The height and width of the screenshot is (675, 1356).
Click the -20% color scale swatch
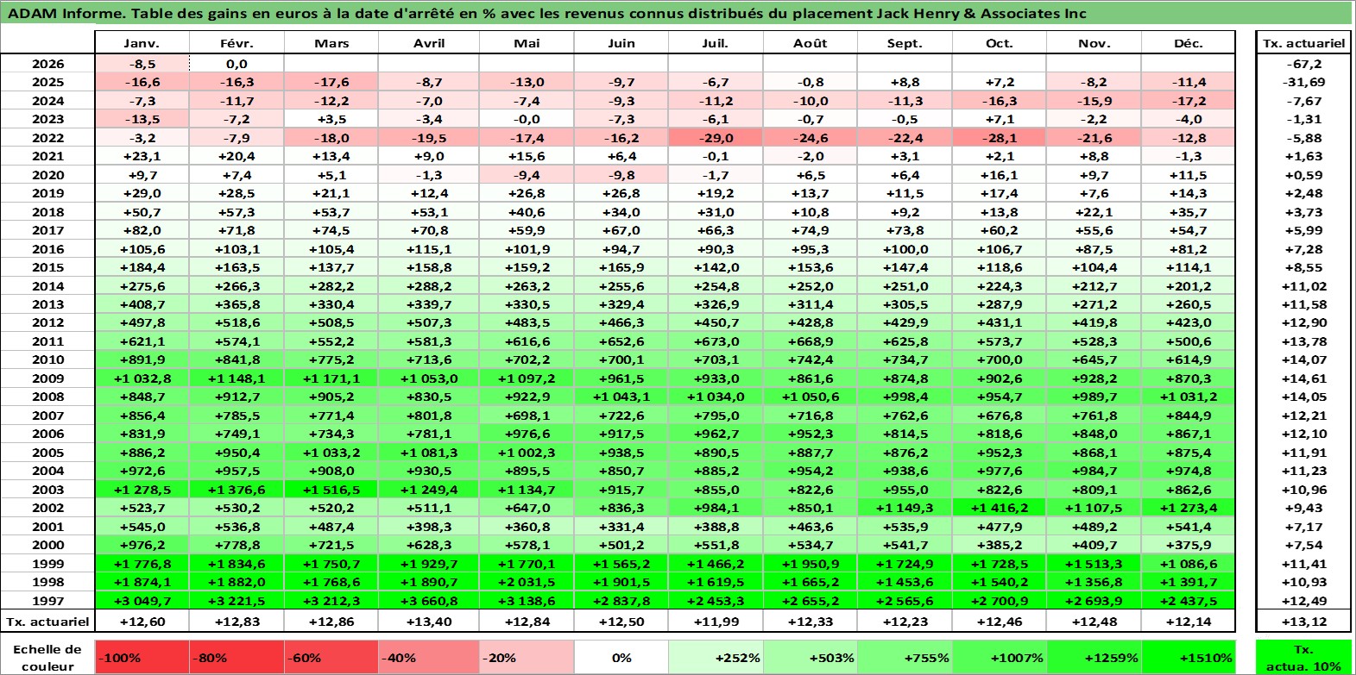pos(527,657)
